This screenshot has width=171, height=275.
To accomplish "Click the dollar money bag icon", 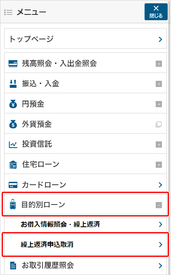I will coord(13,124).
